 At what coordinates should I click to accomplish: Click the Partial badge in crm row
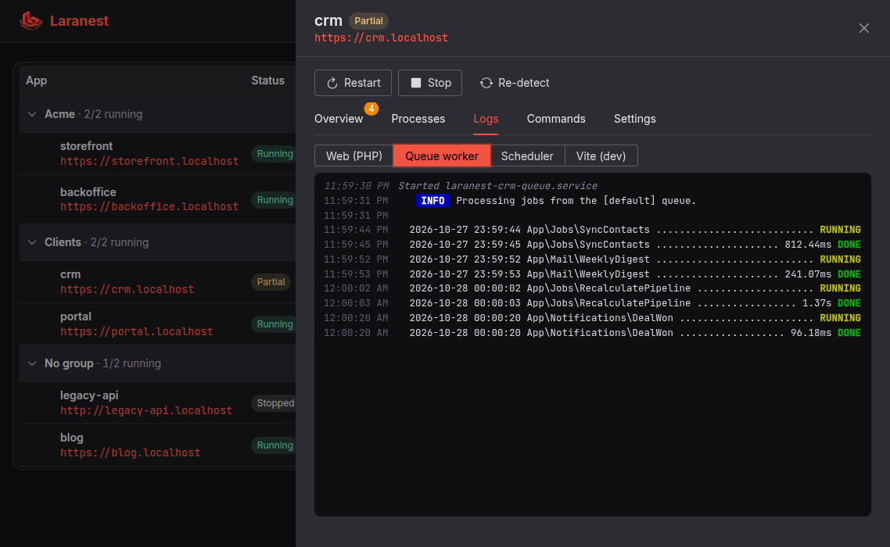tap(271, 282)
